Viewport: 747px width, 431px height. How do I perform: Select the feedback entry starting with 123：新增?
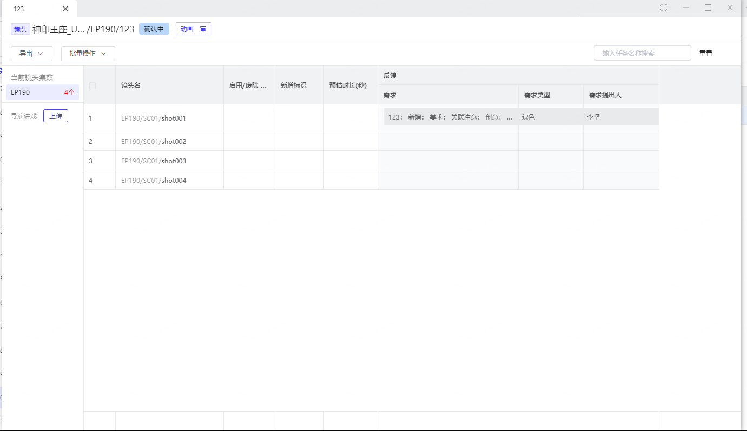(450, 117)
